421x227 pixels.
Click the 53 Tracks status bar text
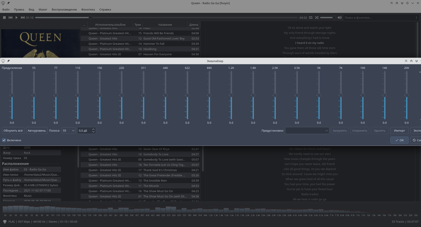(398, 222)
